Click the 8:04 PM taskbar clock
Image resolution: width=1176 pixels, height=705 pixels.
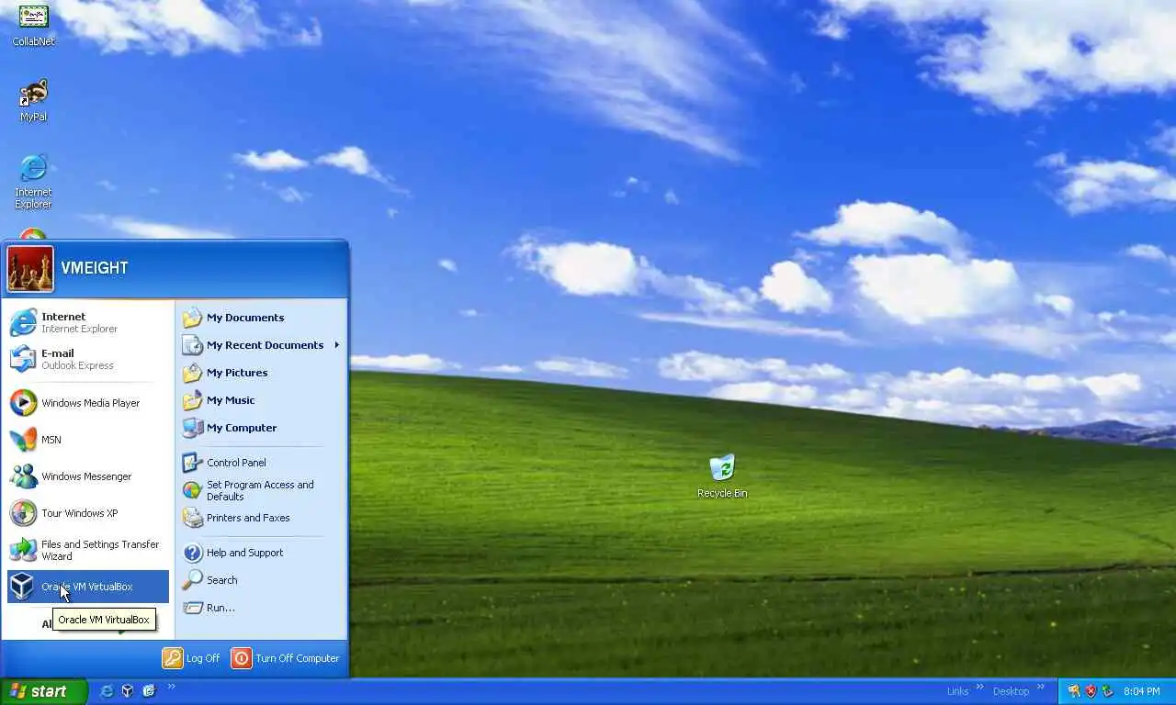[x=1142, y=691]
